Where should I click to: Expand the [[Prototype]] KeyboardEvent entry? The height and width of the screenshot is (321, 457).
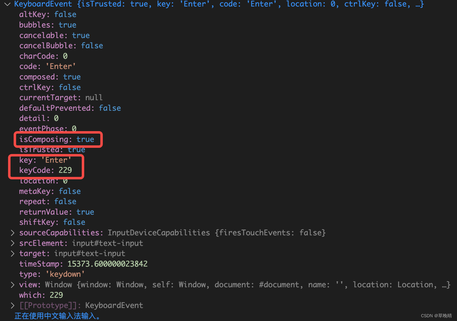pyautogui.click(x=12, y=305)
